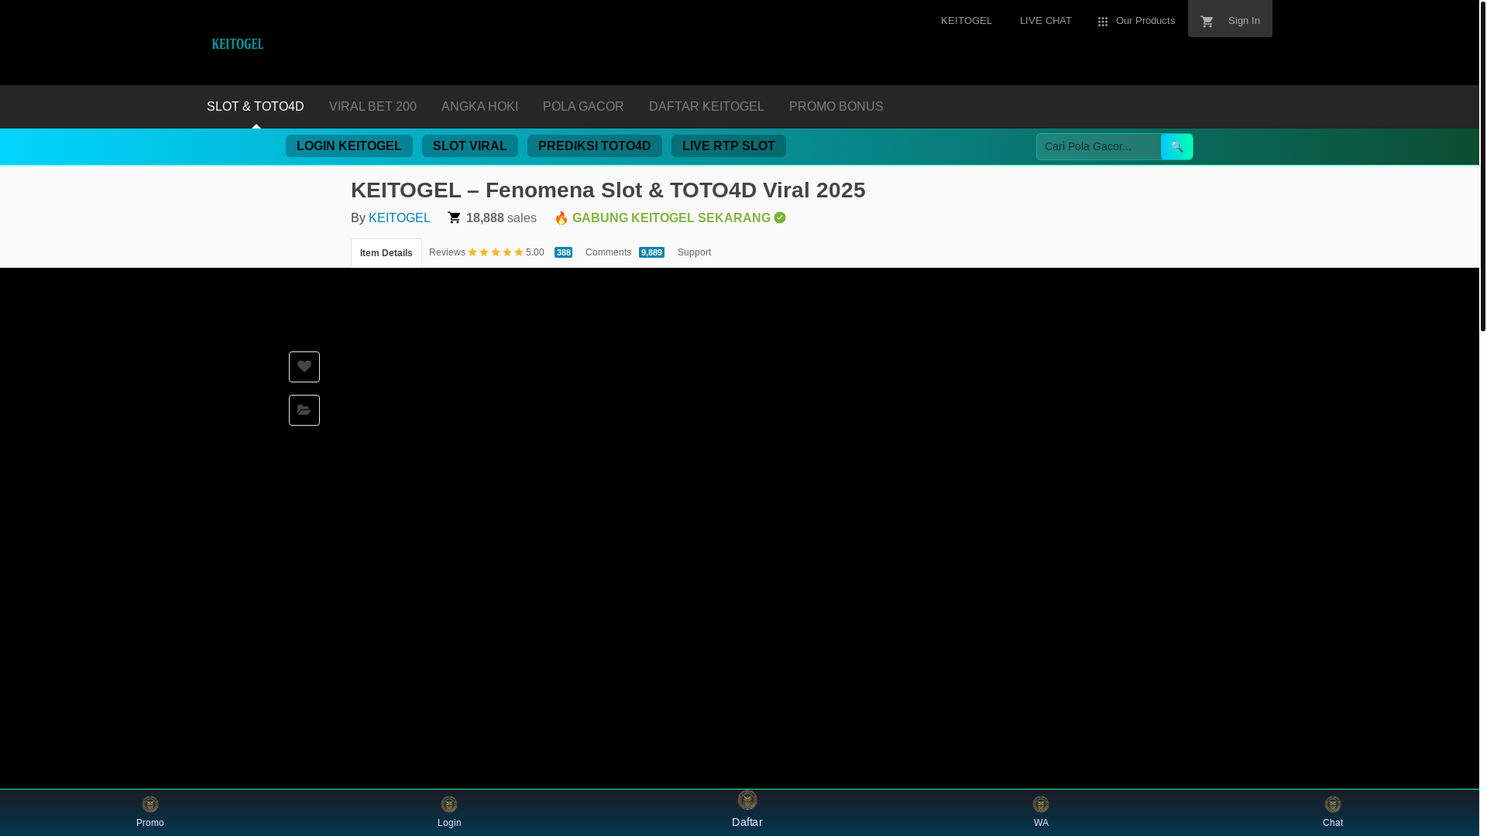The width and height of the screenshot is (1487, 836).
Task: Click the Our Products grid icon
Action: (1103, 22)
